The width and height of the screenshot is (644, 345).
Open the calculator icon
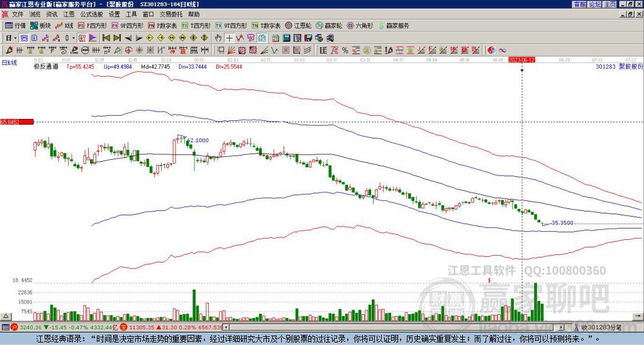(x=287, y=38)
